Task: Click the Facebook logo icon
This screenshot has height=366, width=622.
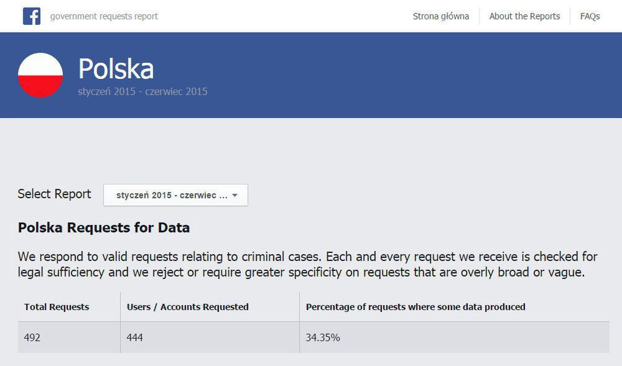Action: [x=32, y=16]
